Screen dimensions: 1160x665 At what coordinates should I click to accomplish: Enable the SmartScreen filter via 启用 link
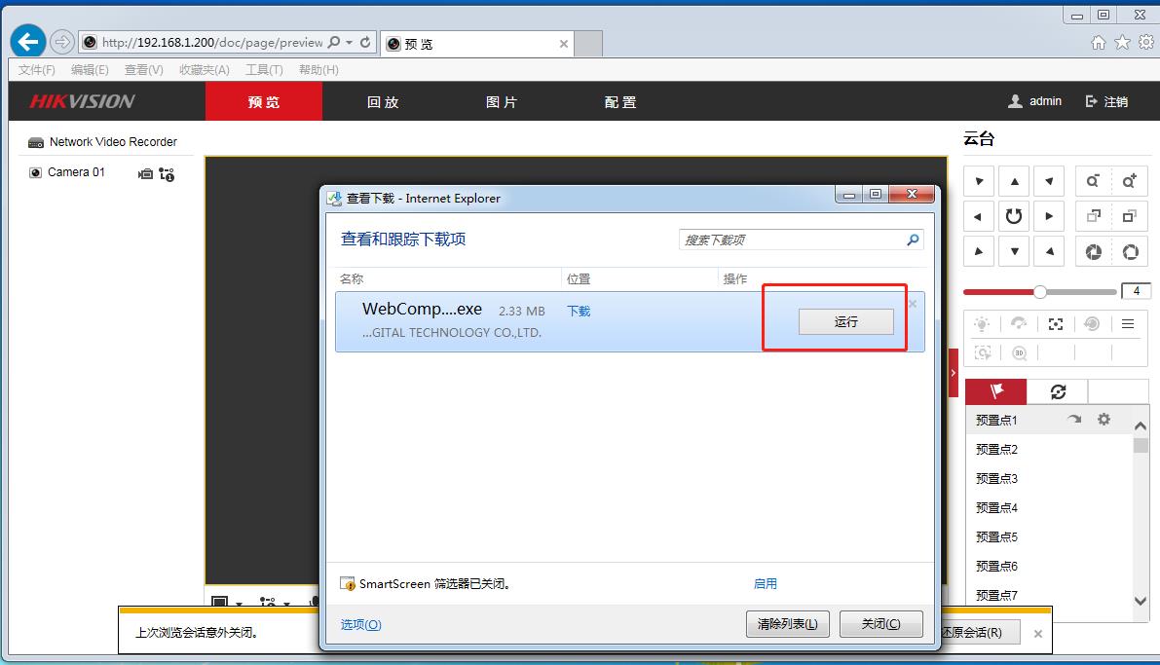click(x=765, y=584)
